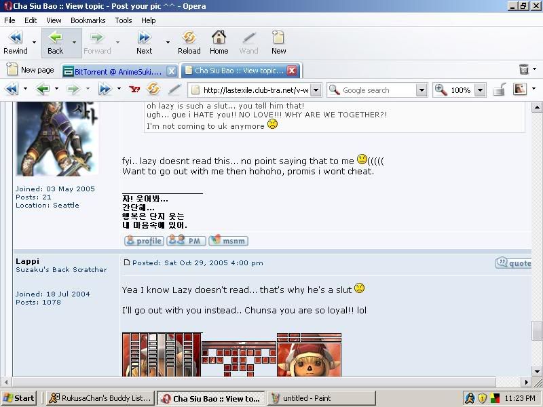This screenshot has height=407, width=543.
Task: Click the msnm button under the post
Action: point(228,241)
